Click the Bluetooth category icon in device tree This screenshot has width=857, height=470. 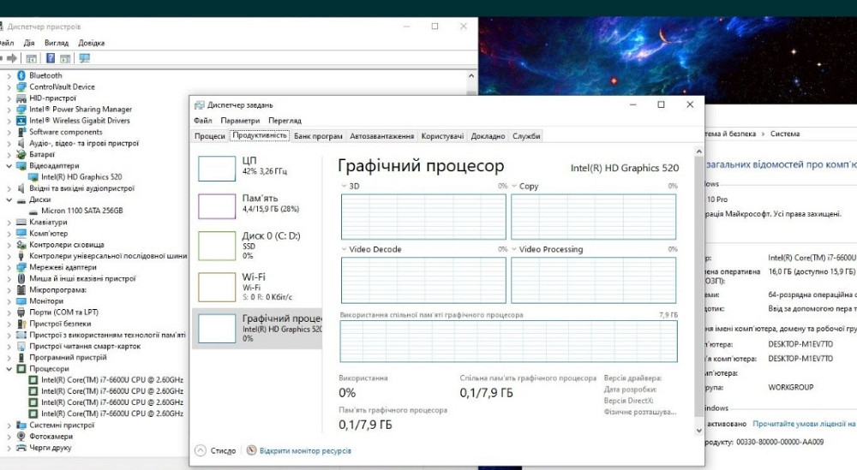[x=21, y=75]
